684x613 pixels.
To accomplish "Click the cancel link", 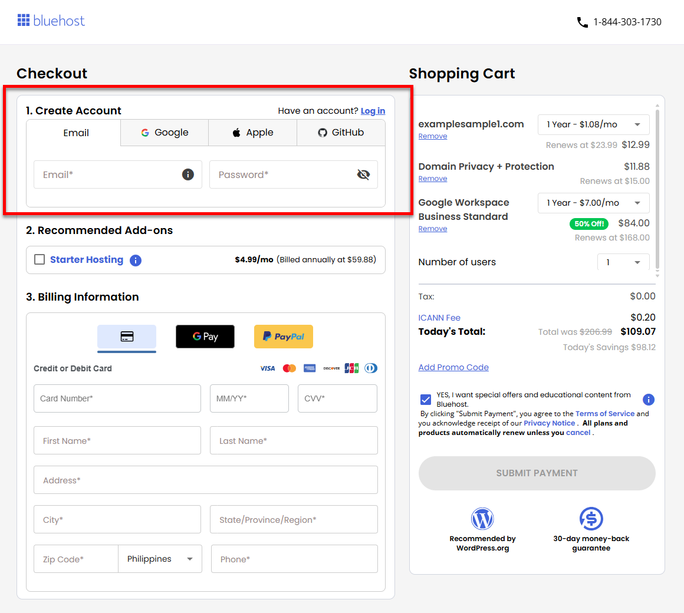I will tap(578, 433).
